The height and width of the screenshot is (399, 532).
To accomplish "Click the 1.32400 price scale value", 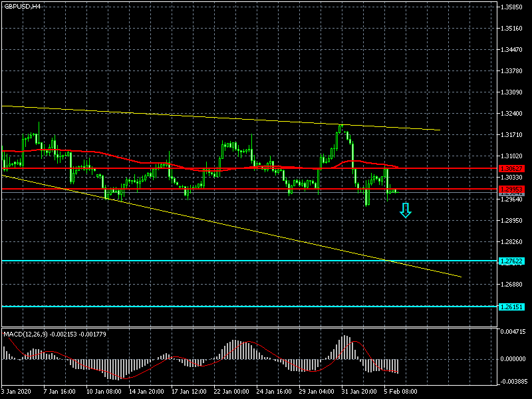I will (511, 114).
